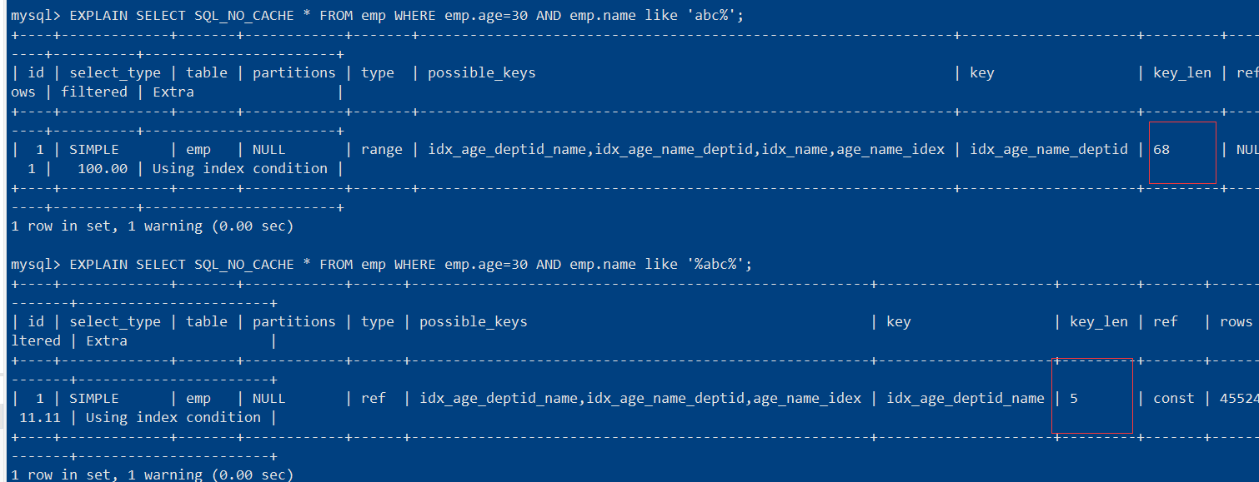Click the possible_keys header in second result

point(474,322)
